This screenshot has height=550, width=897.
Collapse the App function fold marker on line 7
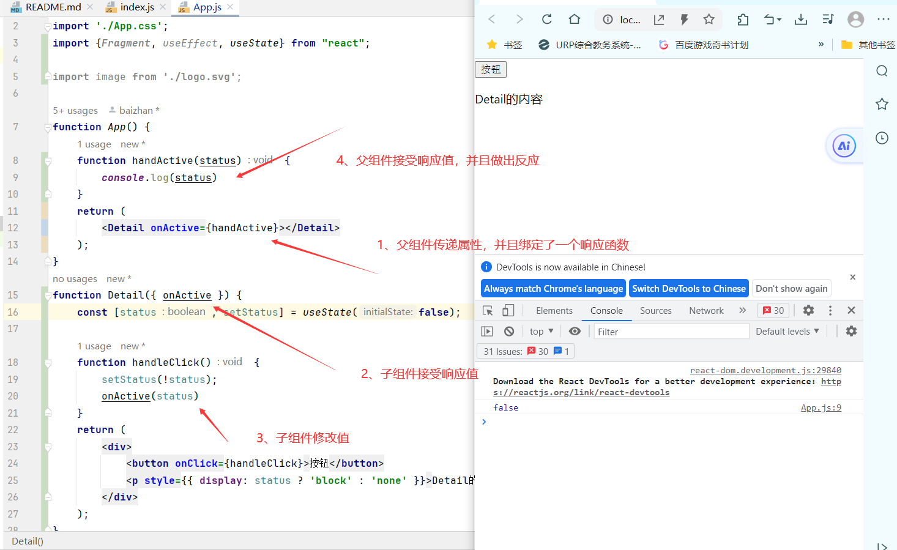click(47, 127)
